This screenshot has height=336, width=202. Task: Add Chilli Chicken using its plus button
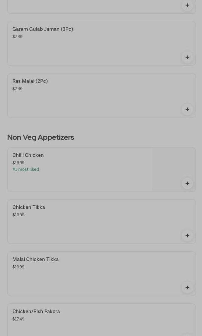tap(187, 183)
